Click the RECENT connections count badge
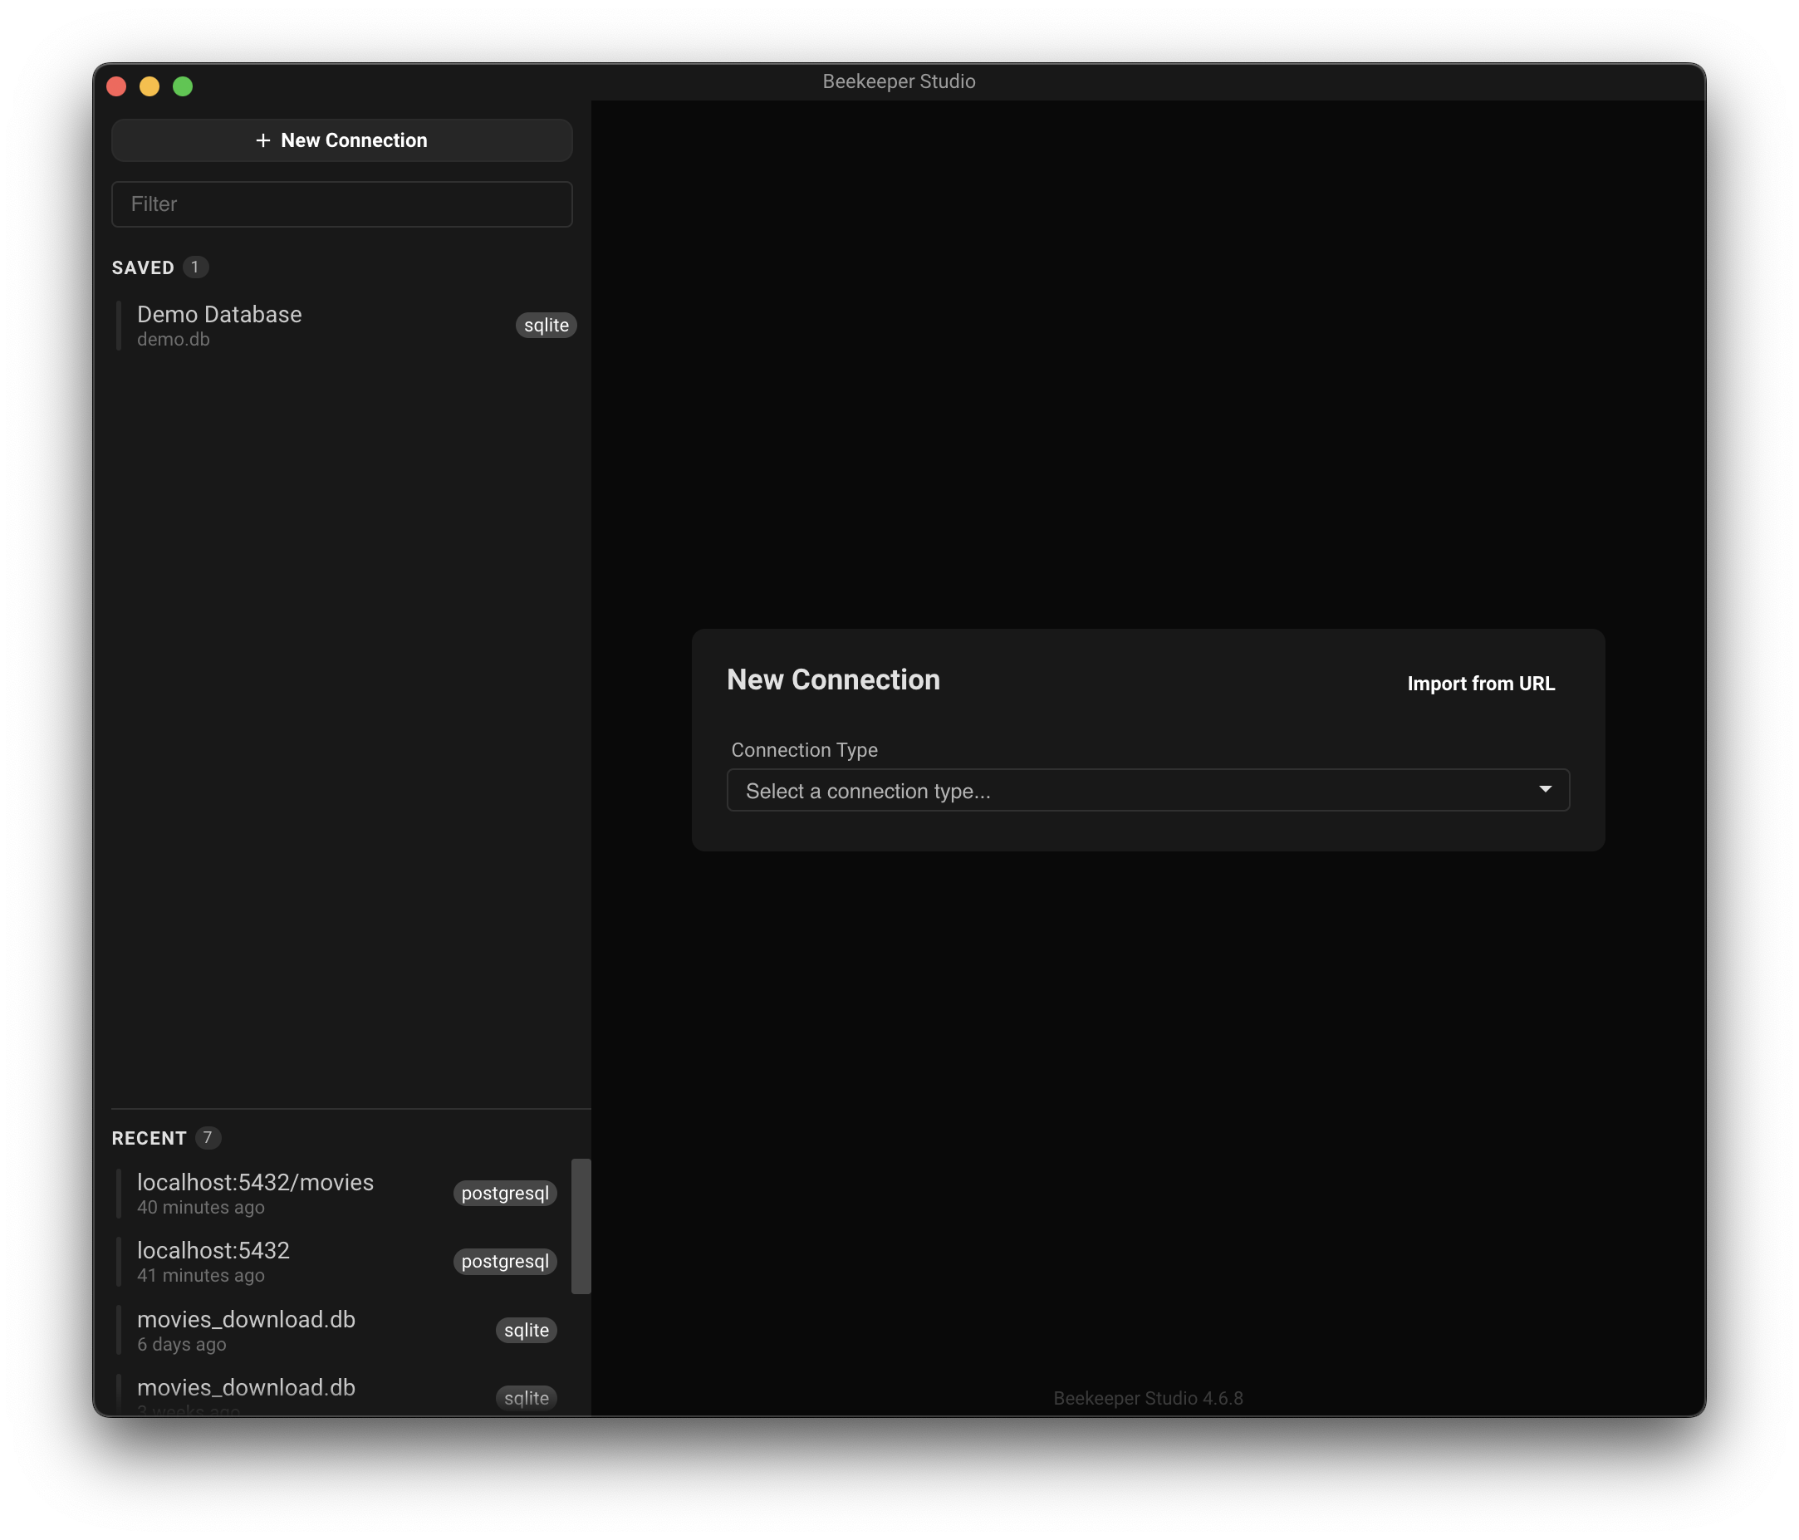The image size is (1799, 1540). click(208, 1138)
